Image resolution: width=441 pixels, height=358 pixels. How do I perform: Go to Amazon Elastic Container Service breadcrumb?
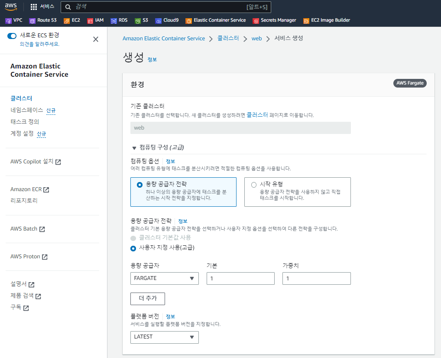tap(164, 38)
